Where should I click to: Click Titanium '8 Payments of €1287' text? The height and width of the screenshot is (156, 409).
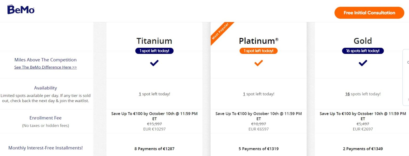(154, 149)
